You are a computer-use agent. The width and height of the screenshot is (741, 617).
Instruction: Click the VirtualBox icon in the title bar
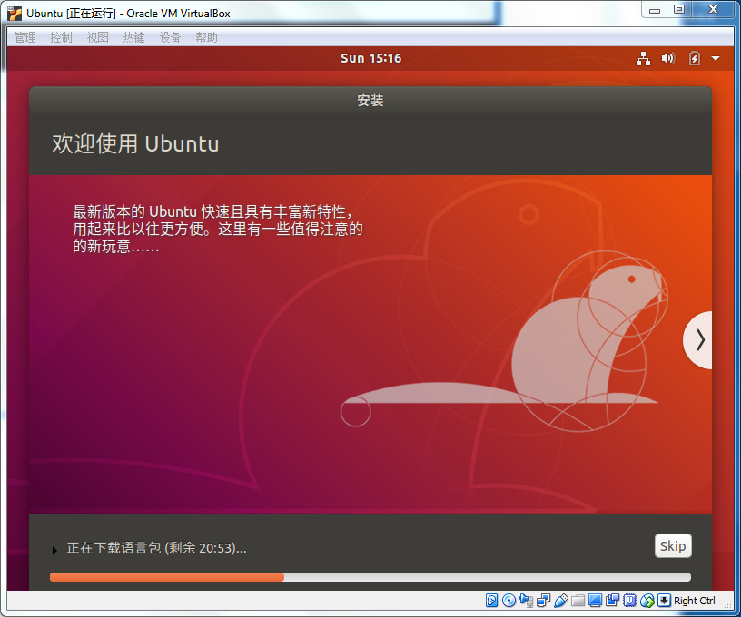pos(15,14)
